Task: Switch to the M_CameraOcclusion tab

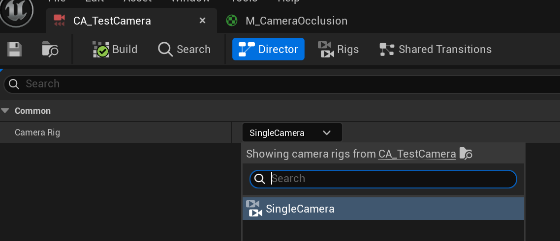Action: [x=296, y=21]
